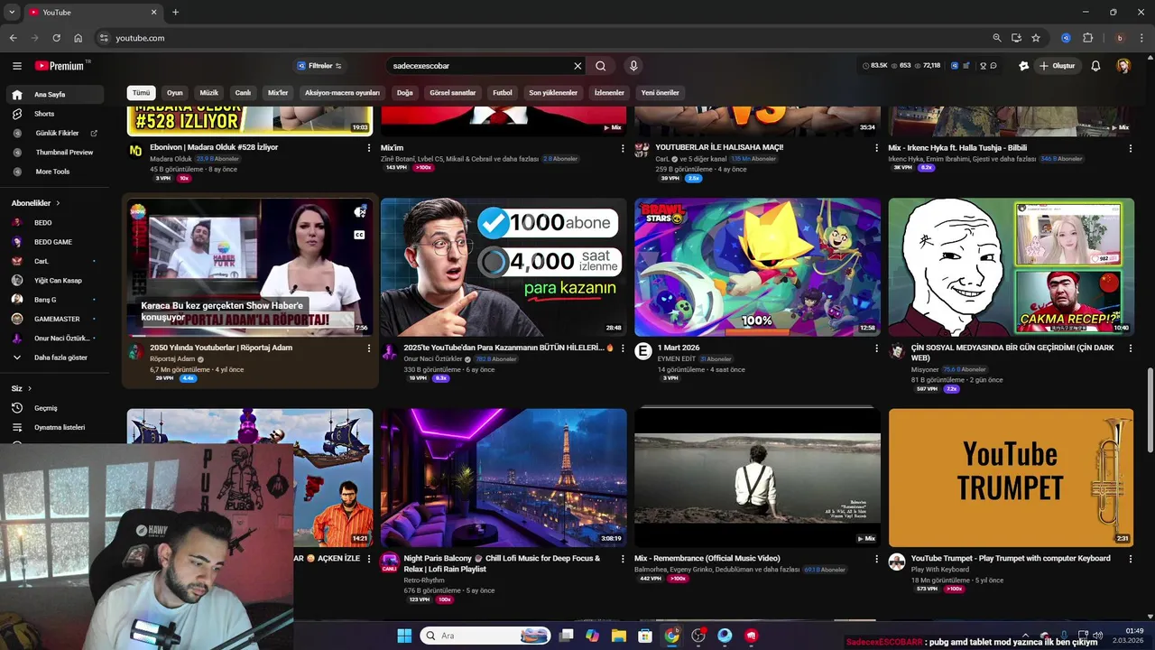Open Röportaj Adam channel link
This screenshot has width=1155, height=650.
click(172, 359)
